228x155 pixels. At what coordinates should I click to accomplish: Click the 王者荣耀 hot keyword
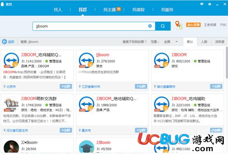210,25
